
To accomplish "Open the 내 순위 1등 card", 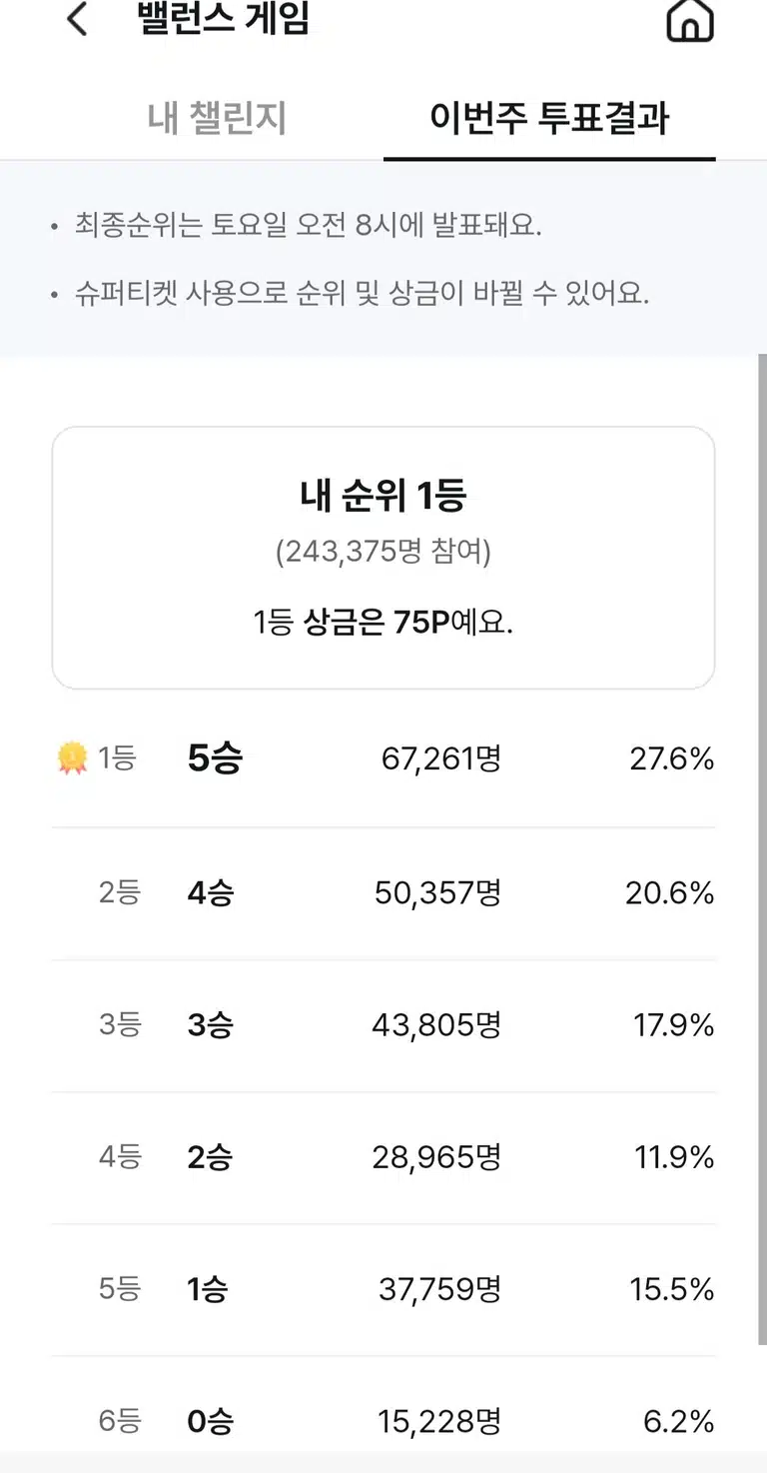I will pyautogui.click(x=383, y=558).
